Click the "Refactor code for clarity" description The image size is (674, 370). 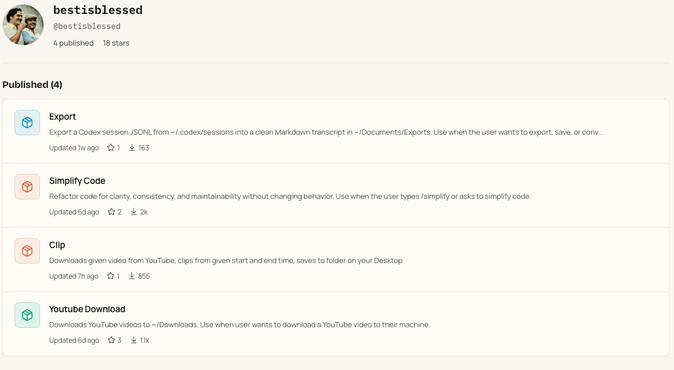point(290,196)
